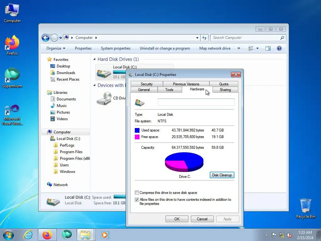Switch to Firefox in the taskbar

pos(47,235)
